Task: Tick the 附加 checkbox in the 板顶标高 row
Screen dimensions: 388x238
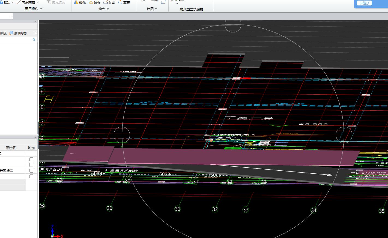Action: point(31,171)
